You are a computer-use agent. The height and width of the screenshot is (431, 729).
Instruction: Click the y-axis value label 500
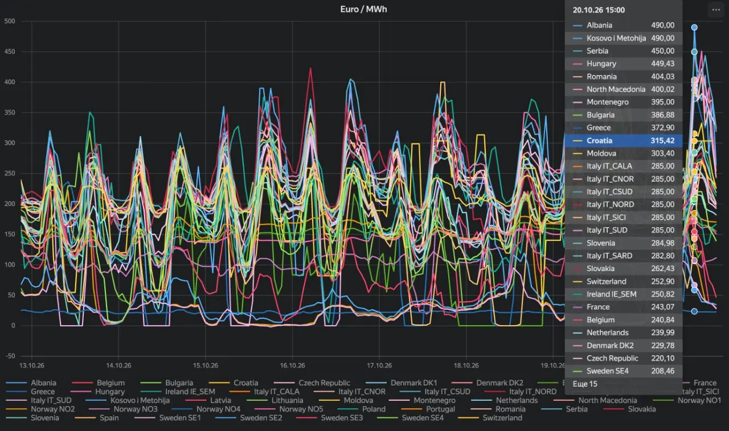[10, 21]
